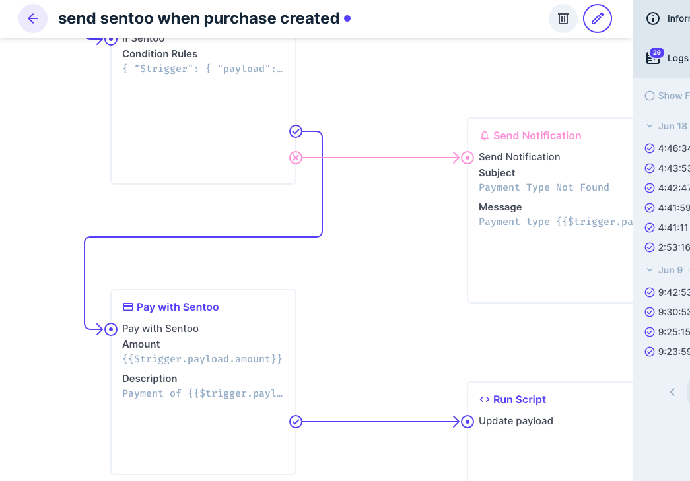Toggle the Show radio option in logs
690x481 pixels.
pyautogui.click(x=650, y=96)
